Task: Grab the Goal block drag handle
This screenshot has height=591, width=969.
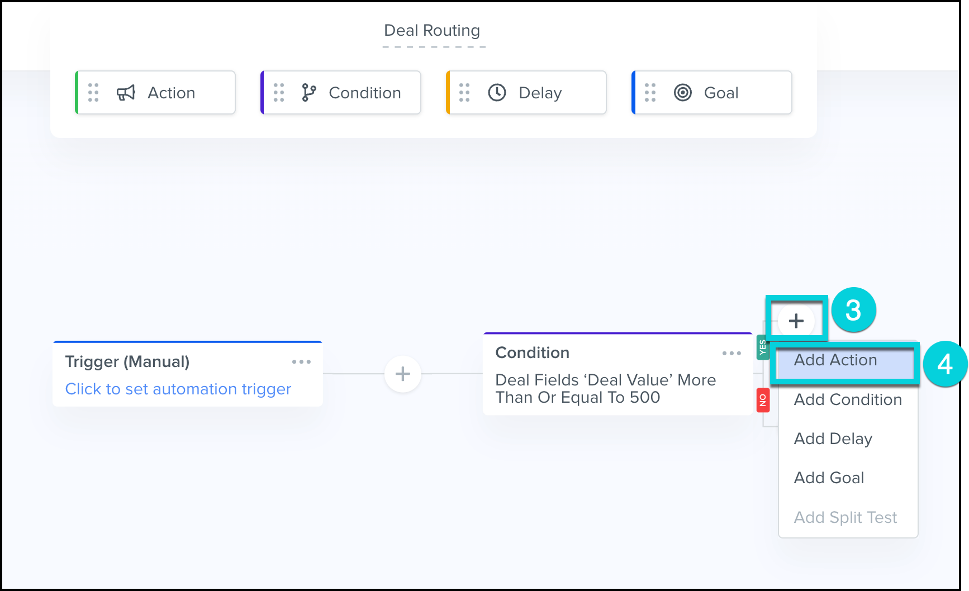Action: (650, 93)
